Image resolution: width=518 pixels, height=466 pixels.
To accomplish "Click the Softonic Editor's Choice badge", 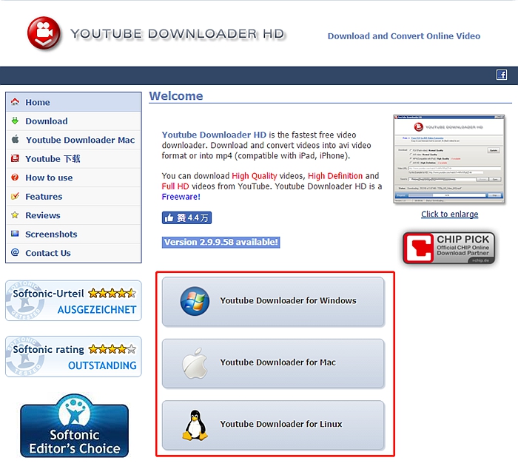I will (74, 425).
